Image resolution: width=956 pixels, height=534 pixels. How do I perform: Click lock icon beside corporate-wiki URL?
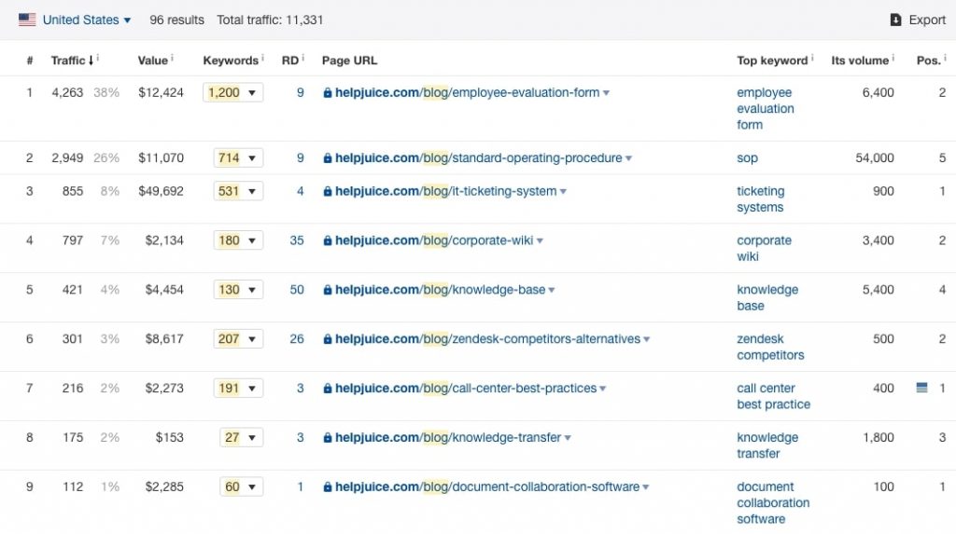click(328, 241)
